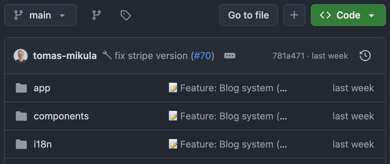390x164 pixels.
Task: Click the Go to file button
Action: (248, 15)
